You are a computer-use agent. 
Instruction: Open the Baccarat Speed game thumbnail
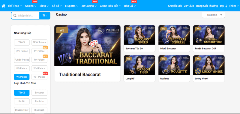click(139, 35)
